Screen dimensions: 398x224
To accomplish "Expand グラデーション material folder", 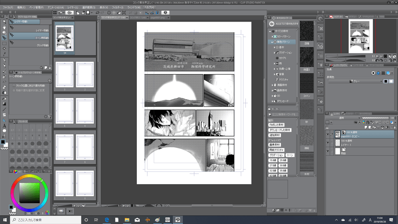I will [x=274, y=53].
